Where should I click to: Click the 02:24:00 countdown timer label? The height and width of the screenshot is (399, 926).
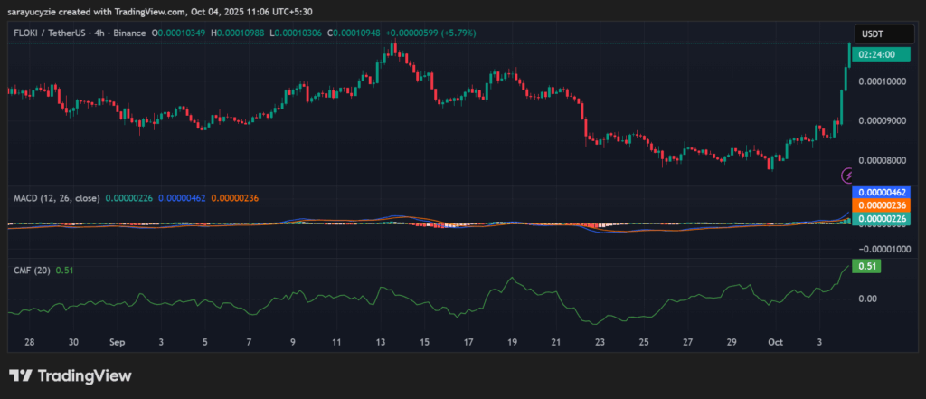[x=876, y=55]
